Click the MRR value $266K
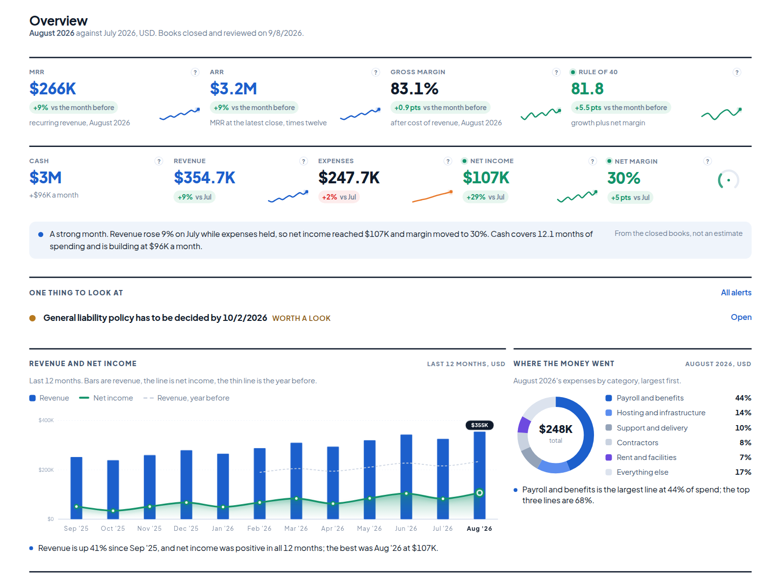781x575 pixels. click(x=53, y=88)
